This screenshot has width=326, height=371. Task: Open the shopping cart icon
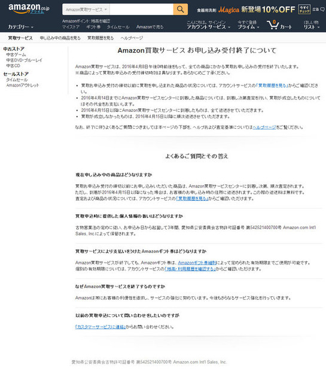pos(279,25)
